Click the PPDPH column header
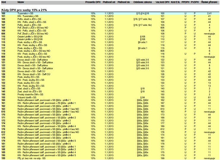Viewport: 220px width, 160px height. [185, 2]
